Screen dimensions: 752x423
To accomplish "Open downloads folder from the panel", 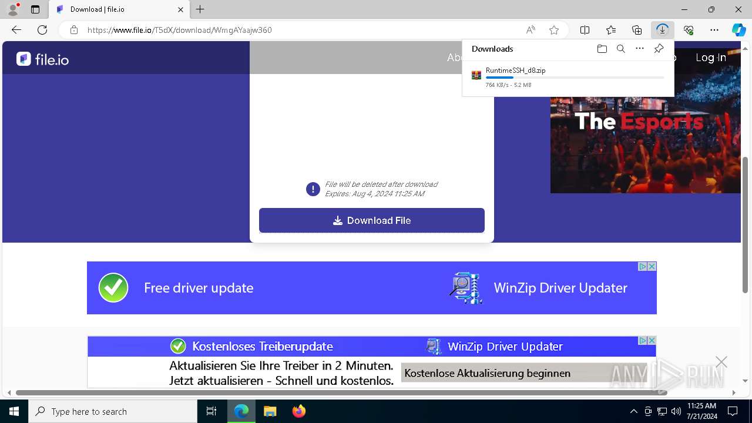I will pyautogui.click(x=602, y=49).
